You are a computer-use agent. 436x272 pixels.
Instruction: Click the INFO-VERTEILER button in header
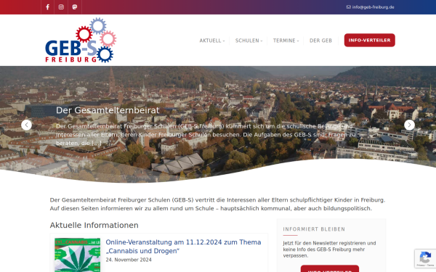[370, 40]
